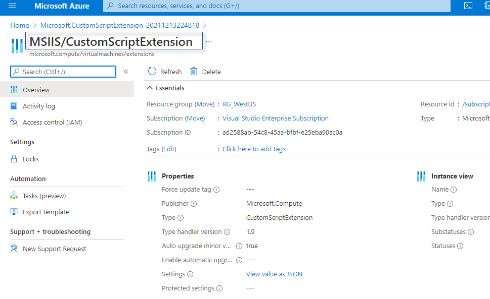Open Microsoft.CustomScriptExtension-20211213224818 breadcrumb

pyautogui.click(x=120, y=25)
